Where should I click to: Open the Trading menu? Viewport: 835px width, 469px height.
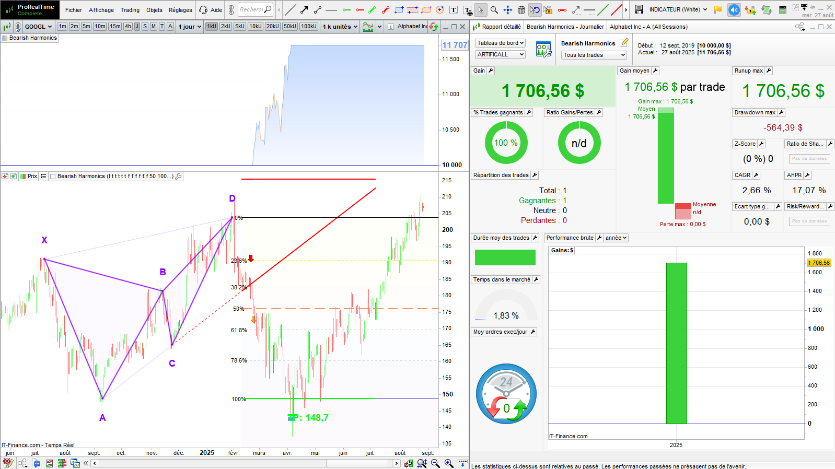[130, 10]
